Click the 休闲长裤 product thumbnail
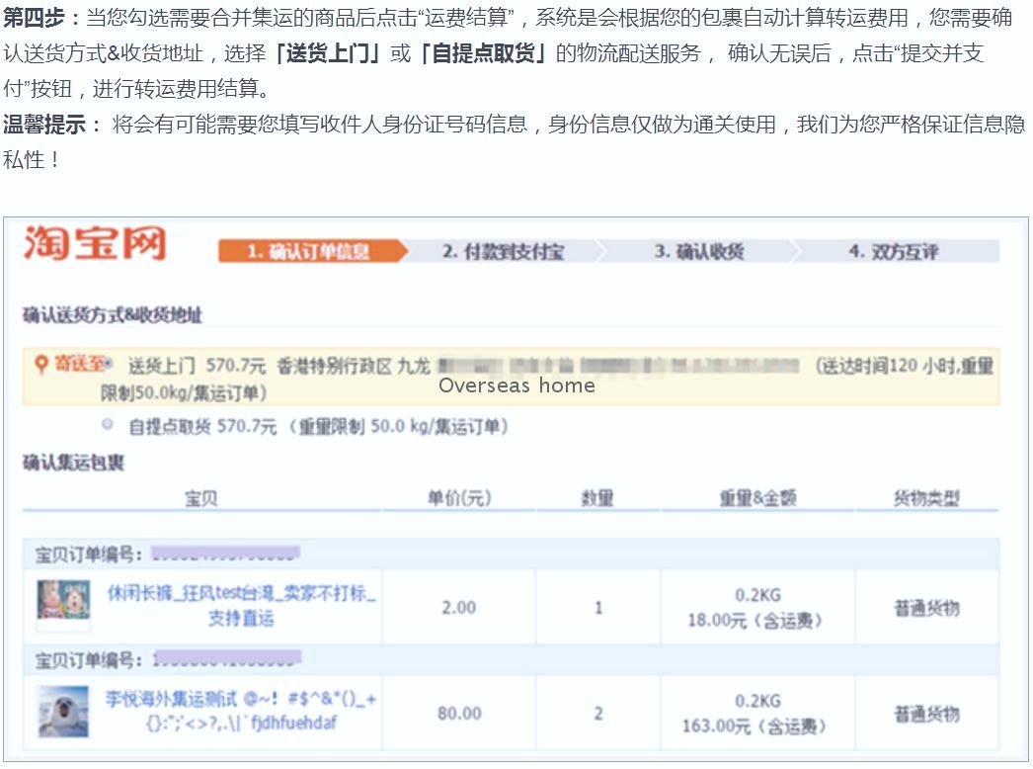The image size is (1033, 769). tap(63, 601)
